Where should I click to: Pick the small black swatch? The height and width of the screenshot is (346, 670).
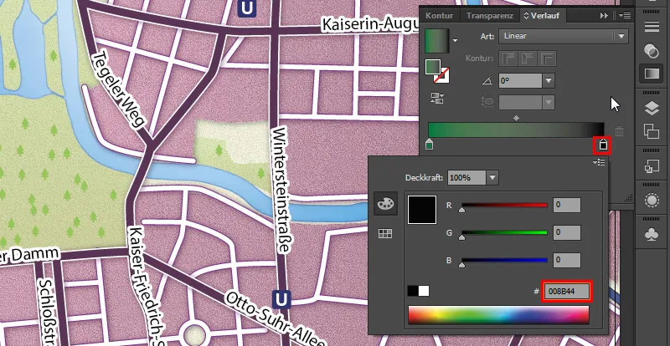click(x=413, y=291)
